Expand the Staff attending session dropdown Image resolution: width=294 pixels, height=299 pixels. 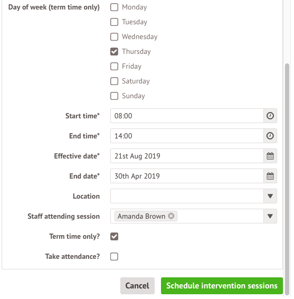(x=270, y=216)
